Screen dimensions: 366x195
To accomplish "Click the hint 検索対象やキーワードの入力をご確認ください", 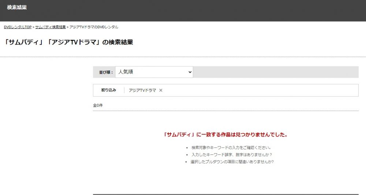I will tap(231, 148).
